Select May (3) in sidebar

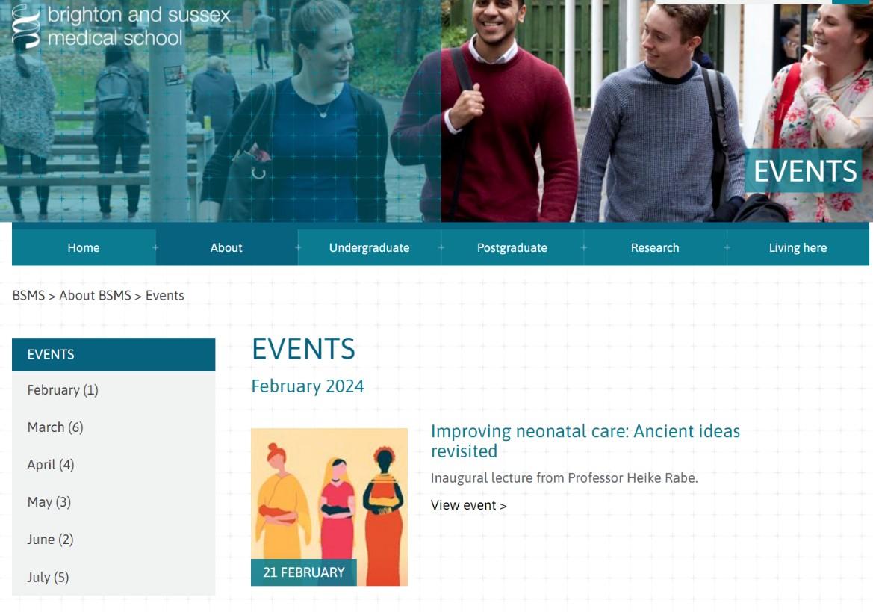click(114, 501)
